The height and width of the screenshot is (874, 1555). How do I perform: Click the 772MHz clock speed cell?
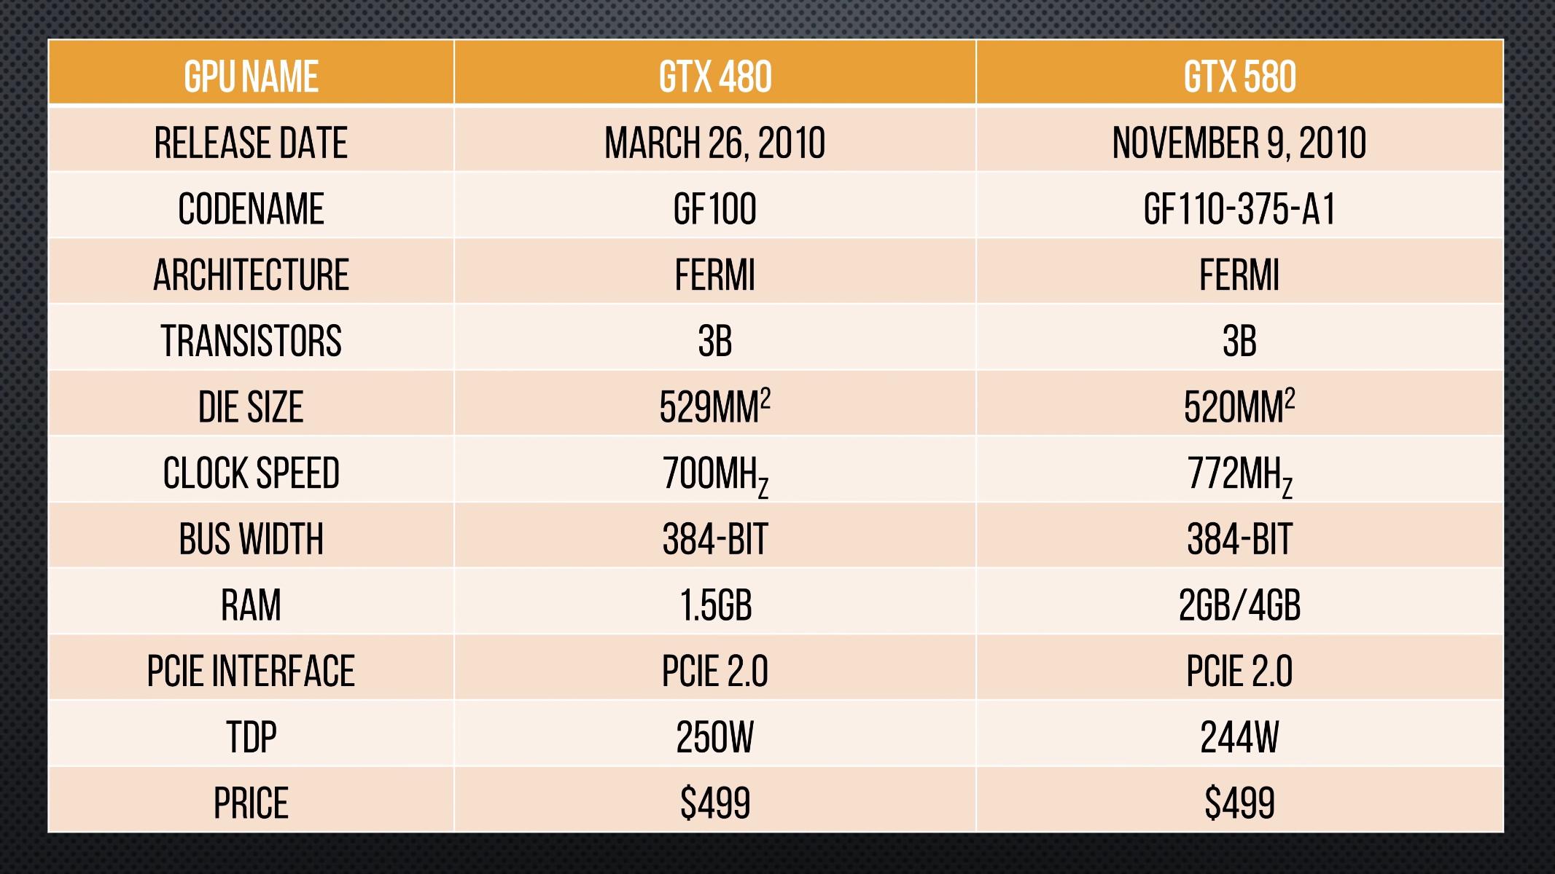pyautogui.click(x=1239, y=473)
